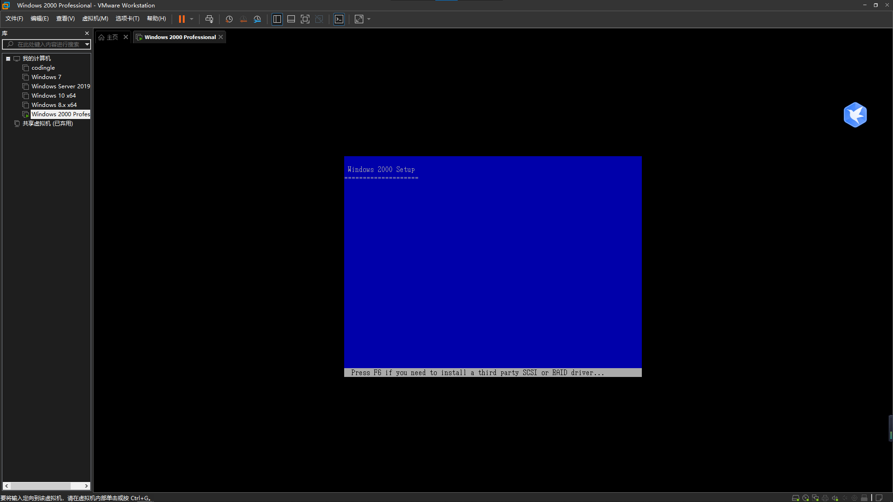The height and width of the screenshot is (502, 893).
Task: Click Send Ctrl+Alt+Del toolbar icon
Action: click(209, 19)
